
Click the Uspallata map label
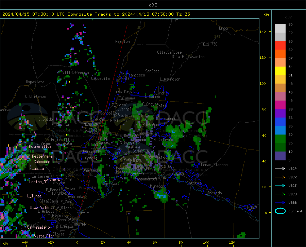35,82
